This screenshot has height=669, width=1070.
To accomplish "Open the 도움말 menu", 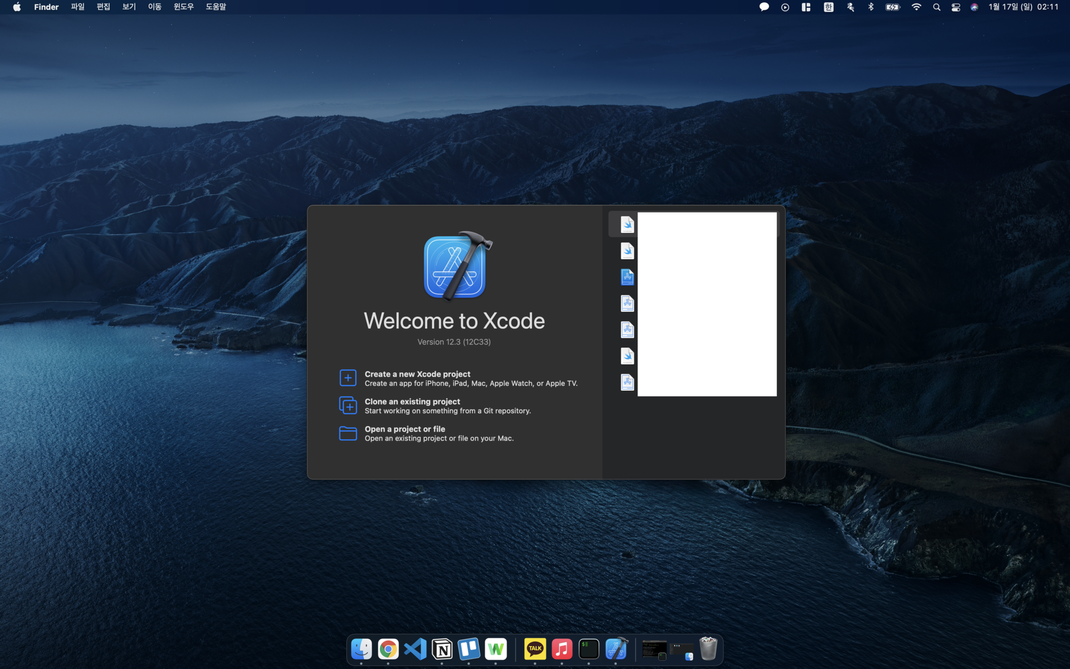I will pyautogui.click(x=216, y=7).
